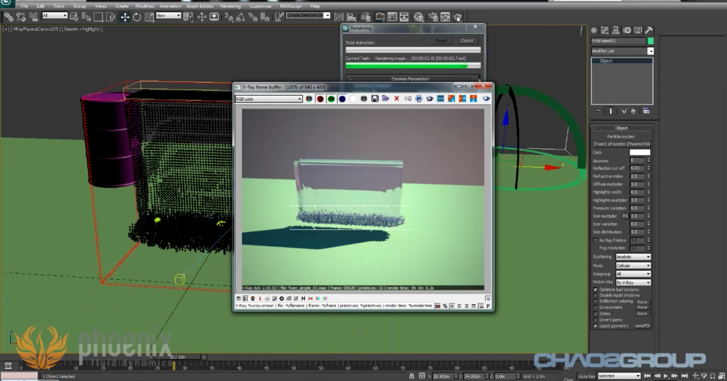Open the Display tab in command panel
Screen dimensions: 727x381
[637, 30]
